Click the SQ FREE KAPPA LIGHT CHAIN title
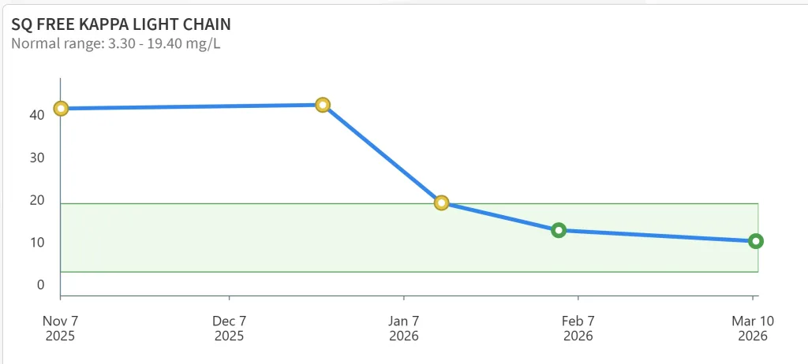The image size is (808, 364). (121, 24)
